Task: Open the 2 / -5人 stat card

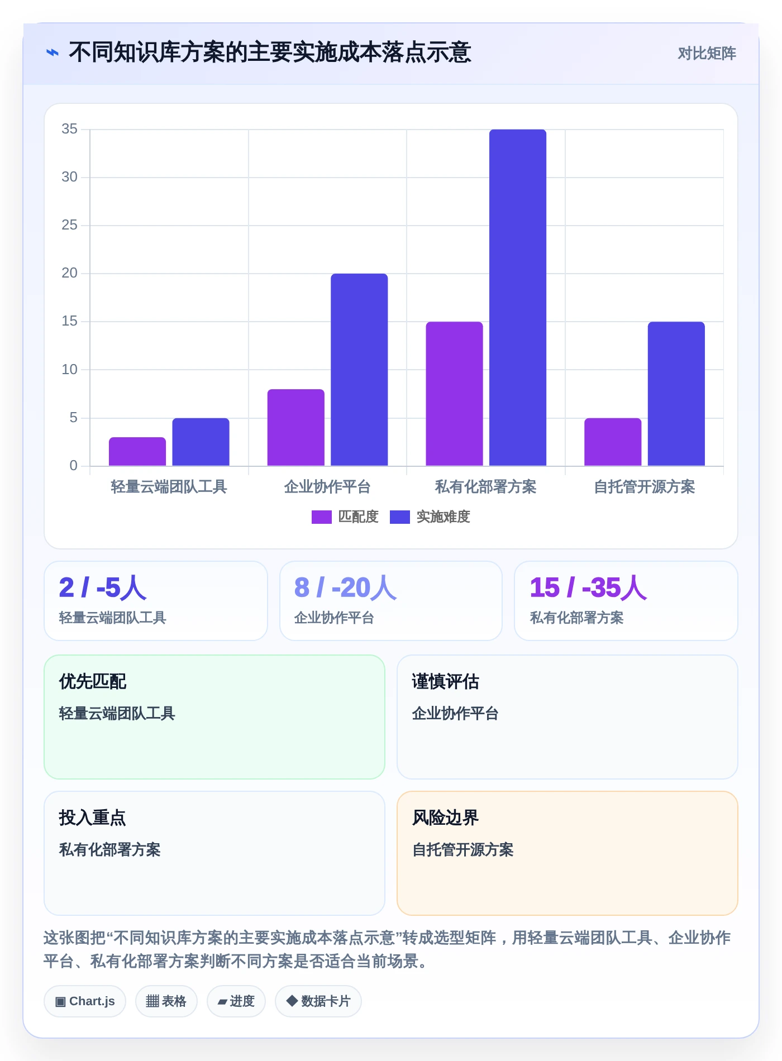Action: (x=156, y=601)
